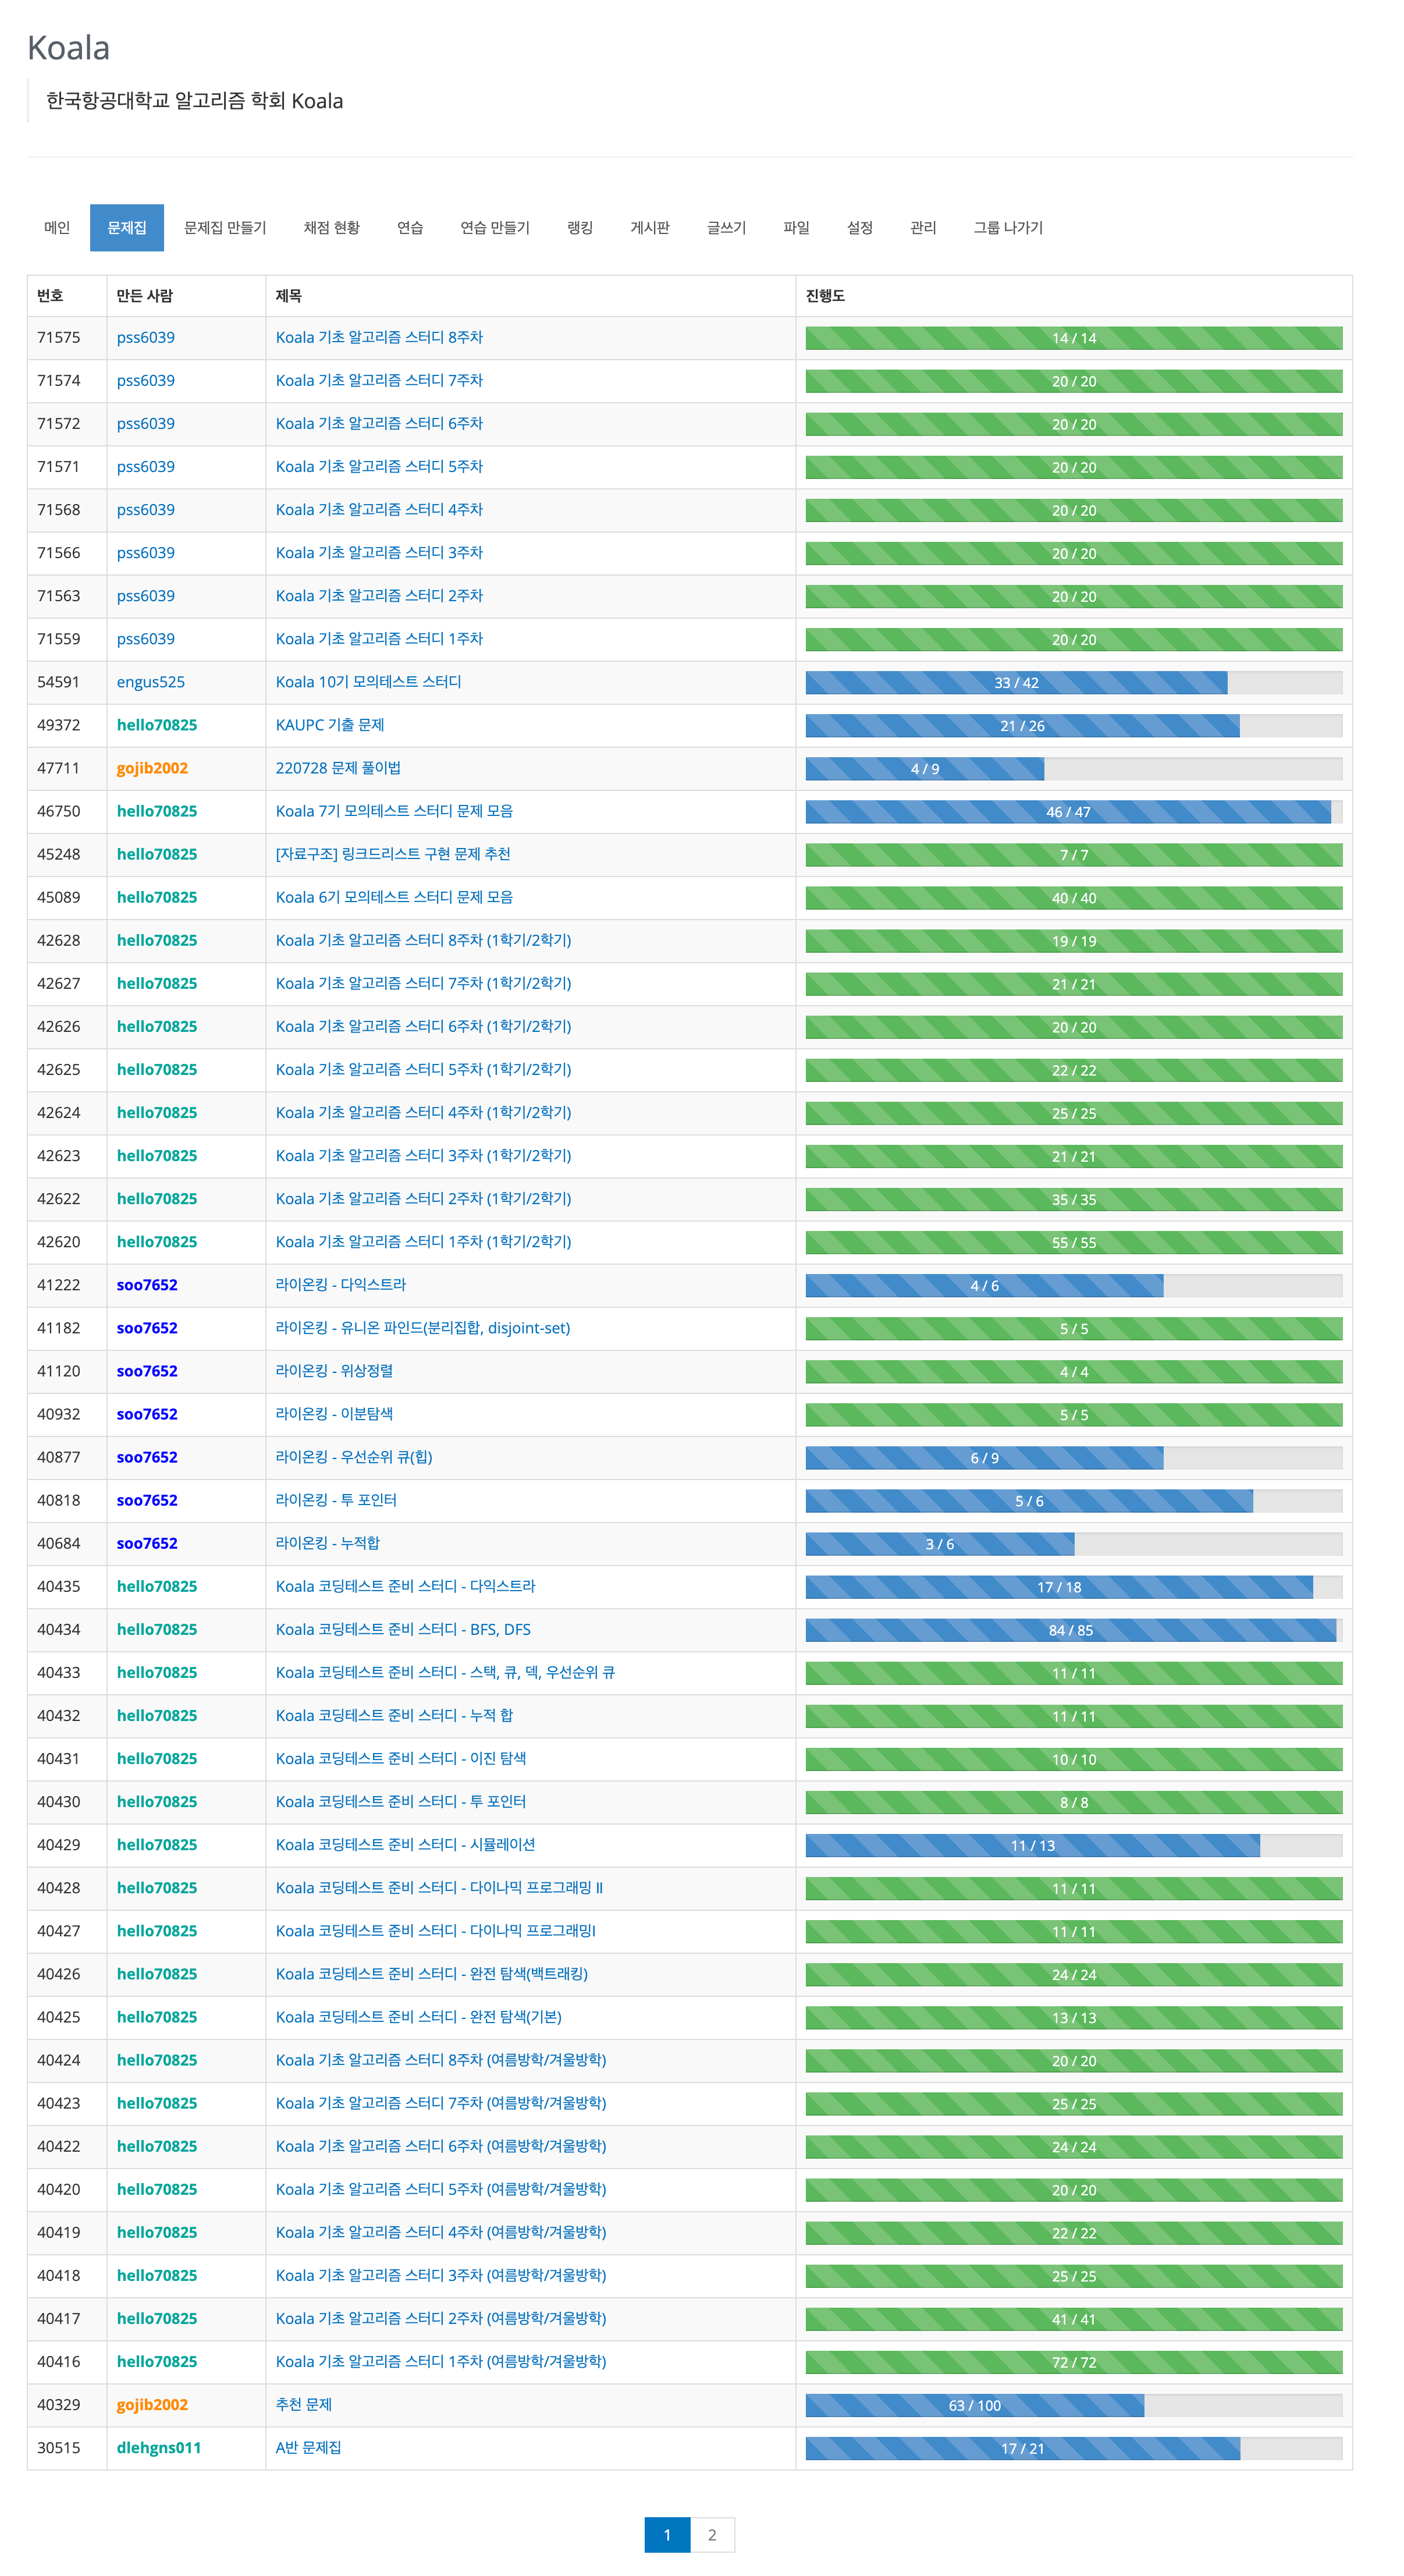The width and height of the screenshot is (1404, 2576).
Task: Click workbook number 71575 cell
Action: pyautogui.click(x=67, y=338)
